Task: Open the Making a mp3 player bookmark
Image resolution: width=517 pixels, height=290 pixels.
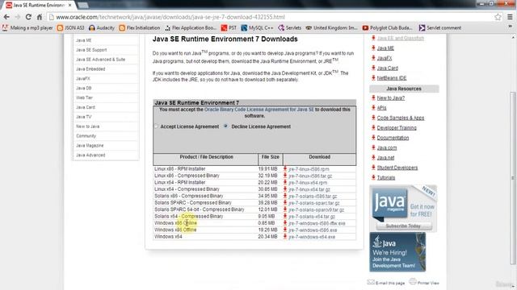Action: (27, 28)
